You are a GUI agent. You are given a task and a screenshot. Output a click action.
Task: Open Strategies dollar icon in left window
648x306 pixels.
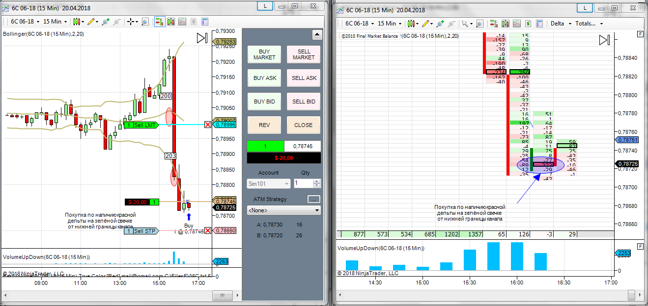point(194,22)
